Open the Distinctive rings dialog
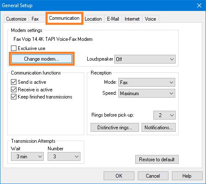The width and height of the screenshot is (206, 184). tap(115, 128)
